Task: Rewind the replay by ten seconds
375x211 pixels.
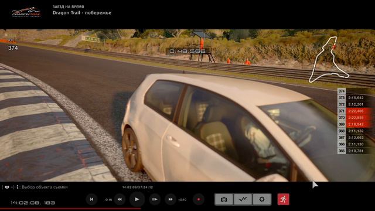Action: 120,199
